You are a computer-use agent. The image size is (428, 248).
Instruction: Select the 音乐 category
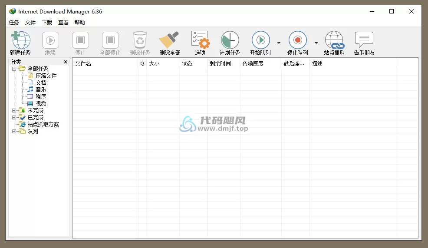[41, 89]
